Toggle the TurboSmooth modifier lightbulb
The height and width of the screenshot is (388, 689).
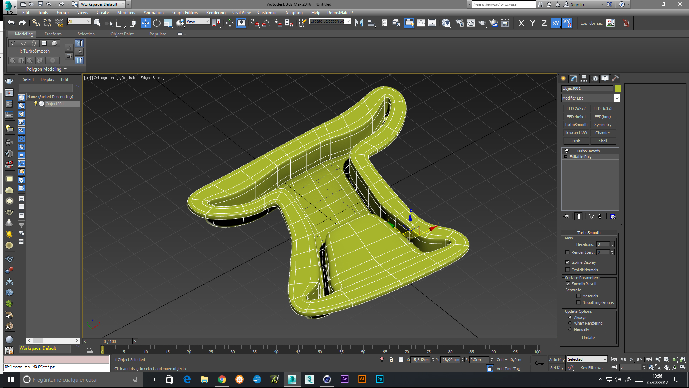(567, 151)
